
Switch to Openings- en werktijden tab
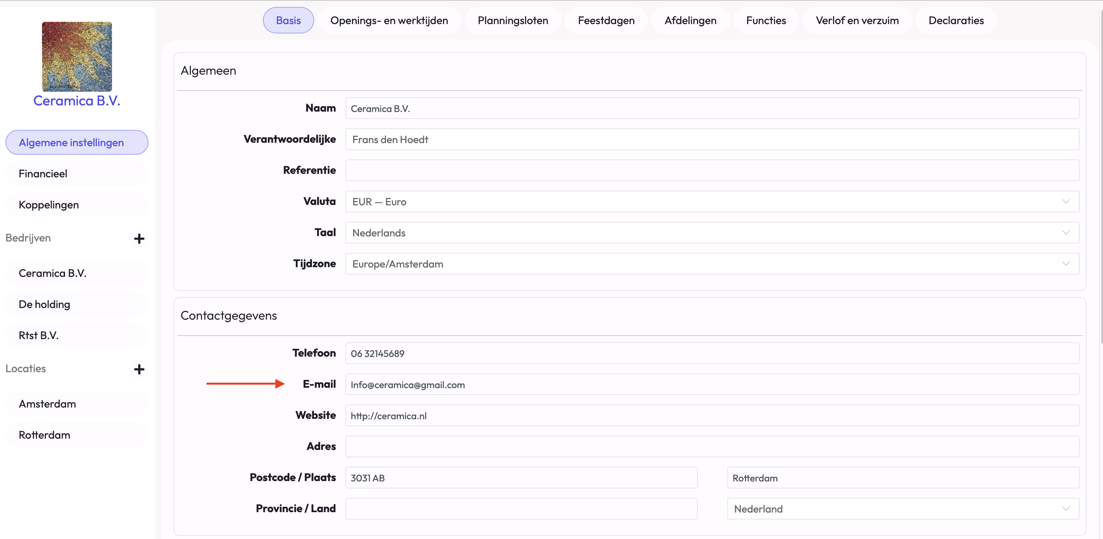tap(389, 20)
